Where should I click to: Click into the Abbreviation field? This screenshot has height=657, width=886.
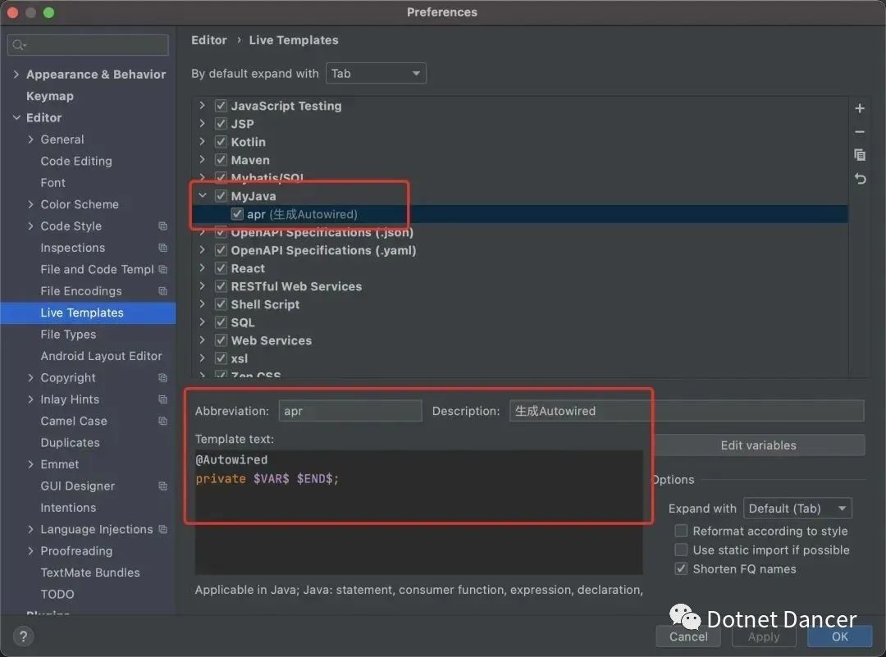tap(349, 411)
